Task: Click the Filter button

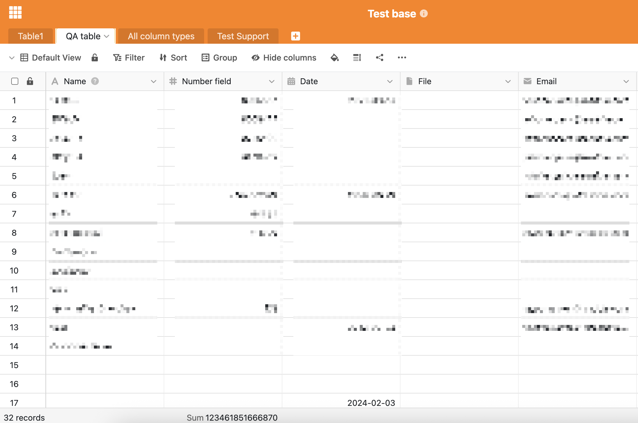Action: pos(129,58)
